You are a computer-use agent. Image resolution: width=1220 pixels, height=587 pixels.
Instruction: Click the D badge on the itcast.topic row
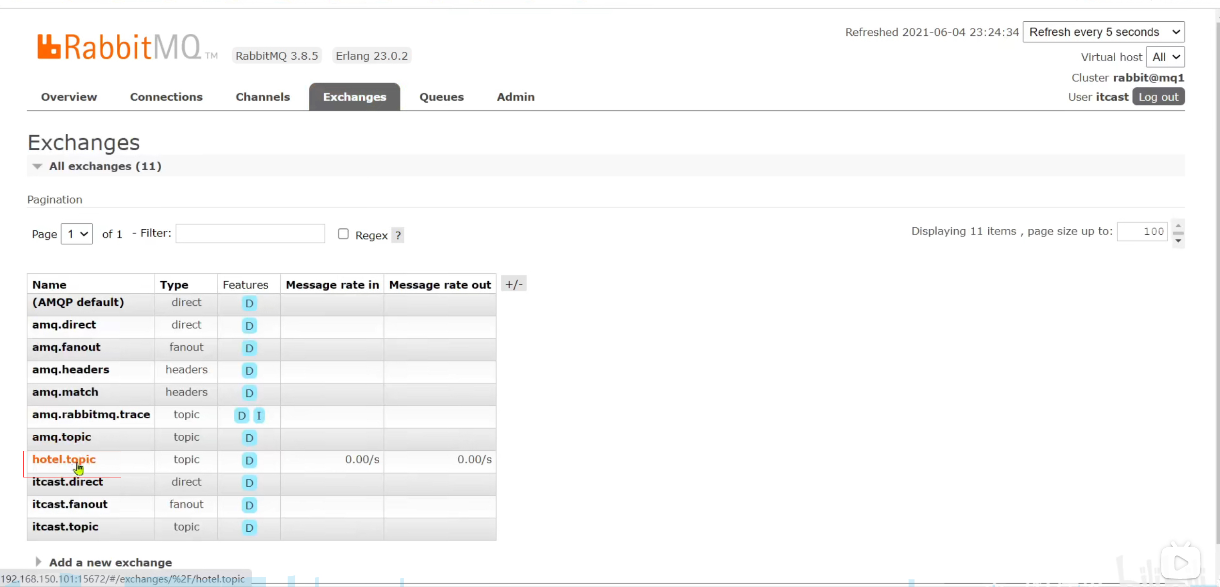(x=249, y=527)
